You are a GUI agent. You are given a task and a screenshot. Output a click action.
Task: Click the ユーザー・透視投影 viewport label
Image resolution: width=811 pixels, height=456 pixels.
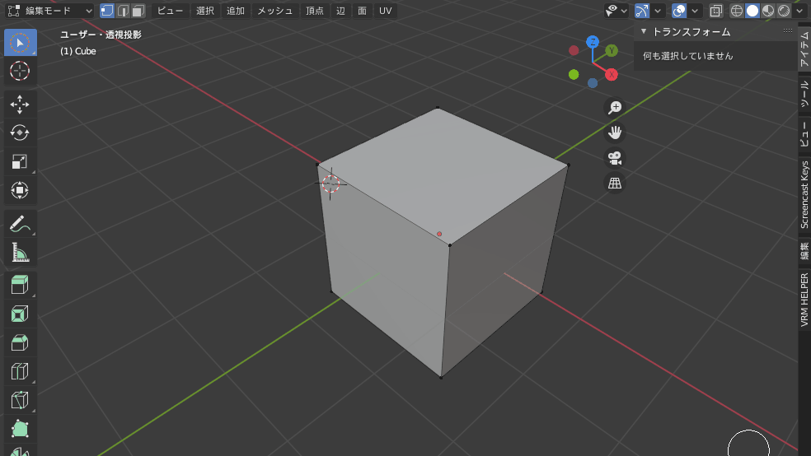tap(101, 35)
